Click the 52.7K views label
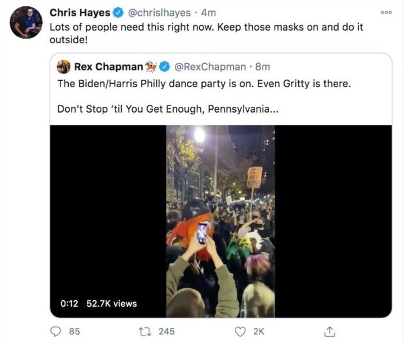This screenshot has height=343, width=404. pos(112,303)
